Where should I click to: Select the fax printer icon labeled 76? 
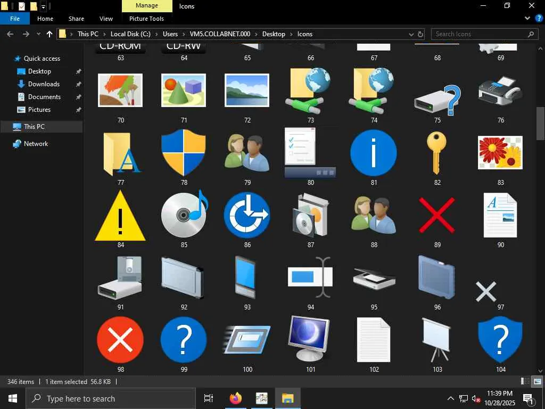[500, 91]
